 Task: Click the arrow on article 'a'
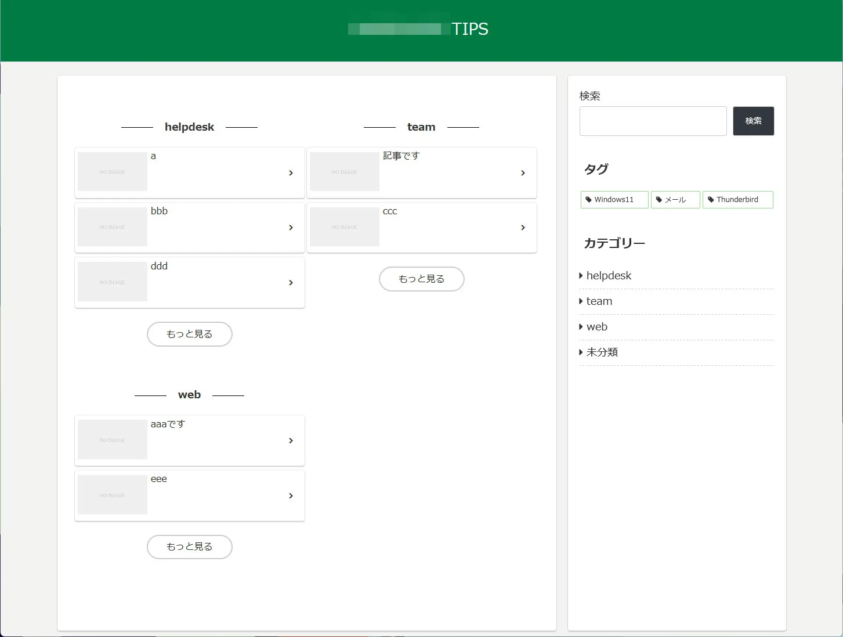(x=291, y=173)
